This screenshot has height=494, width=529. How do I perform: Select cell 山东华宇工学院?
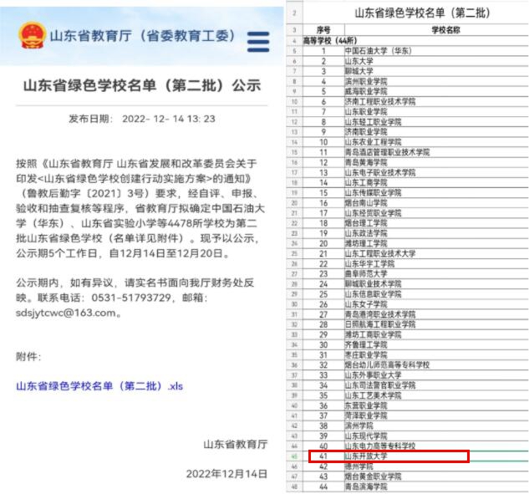[x=436, y=263]
